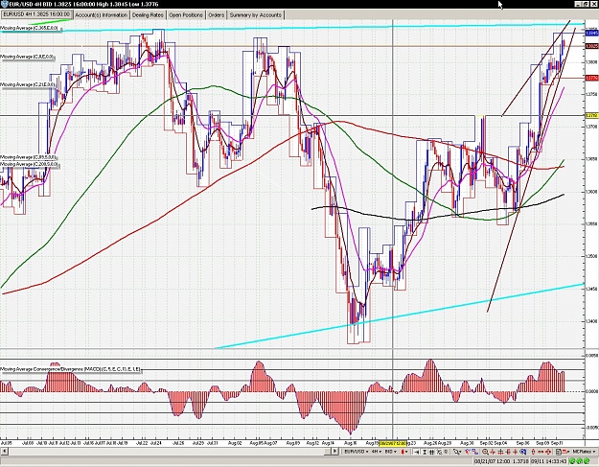Open the 4H timeframe dropdown
599x467 pixels.
[377, 452]
